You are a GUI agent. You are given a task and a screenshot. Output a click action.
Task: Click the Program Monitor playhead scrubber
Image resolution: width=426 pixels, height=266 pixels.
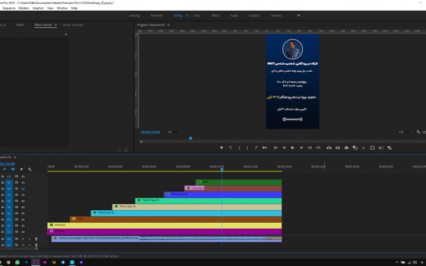[190, 138]
